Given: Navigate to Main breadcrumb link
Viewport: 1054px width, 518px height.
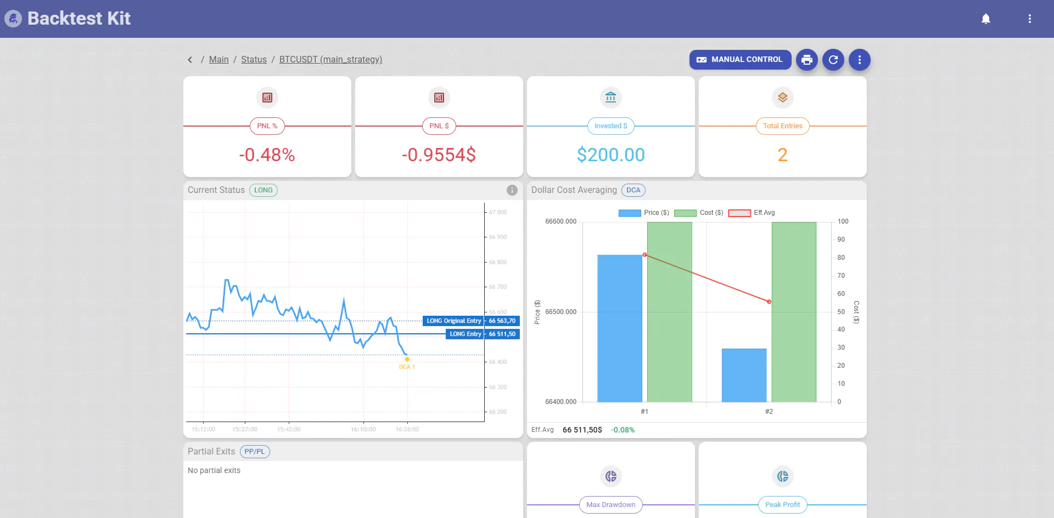Looking at the screenshot, I should [x=218, y=60].
